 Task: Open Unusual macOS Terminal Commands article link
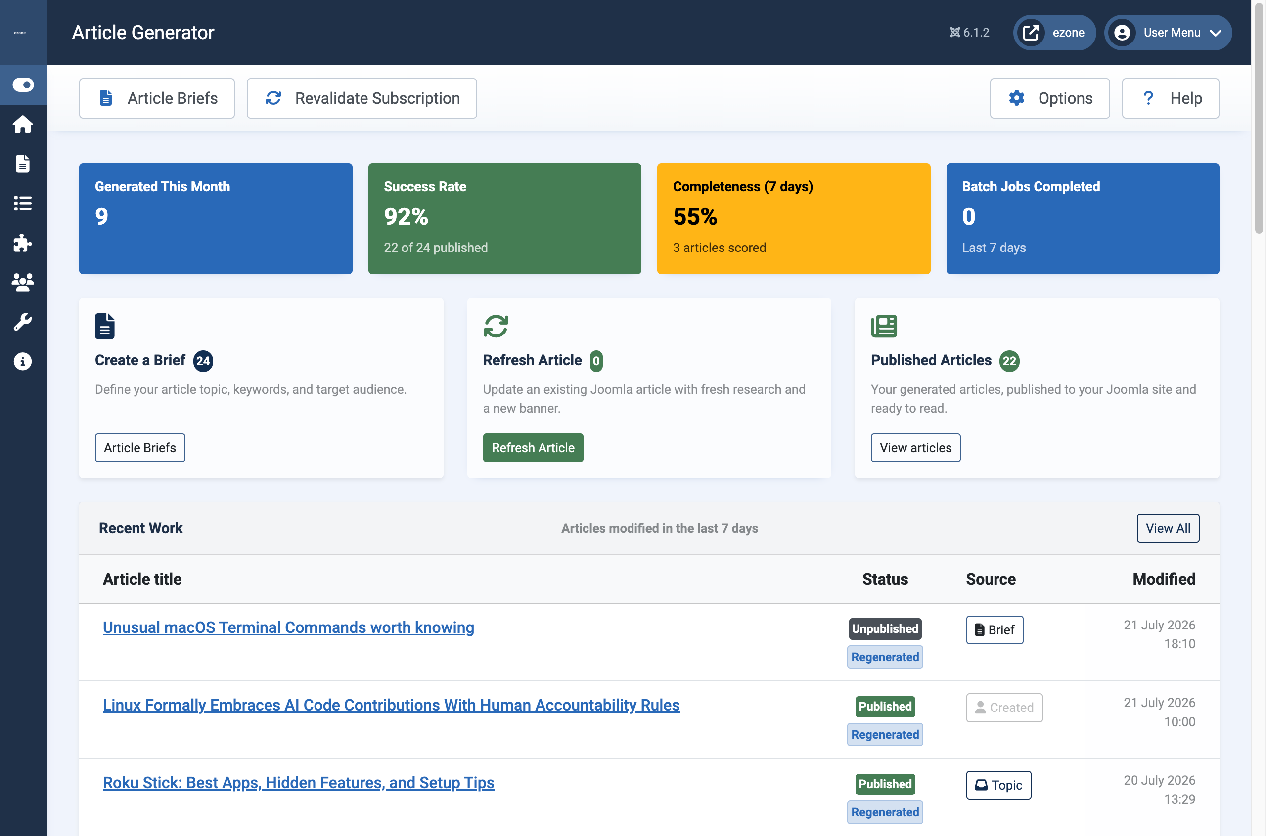(288, 627)
